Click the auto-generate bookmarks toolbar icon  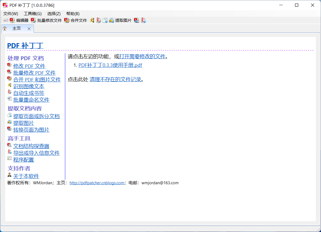[99, 20]
